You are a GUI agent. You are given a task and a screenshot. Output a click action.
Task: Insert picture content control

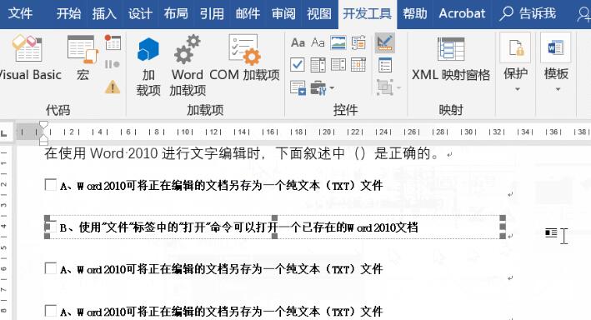[338, 42]
